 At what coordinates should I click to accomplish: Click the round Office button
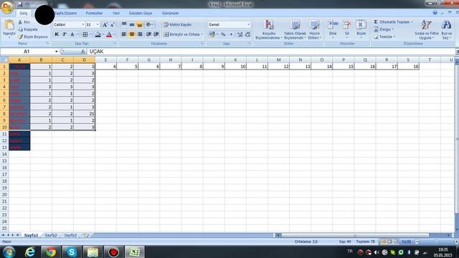click(x=7, y=7)
